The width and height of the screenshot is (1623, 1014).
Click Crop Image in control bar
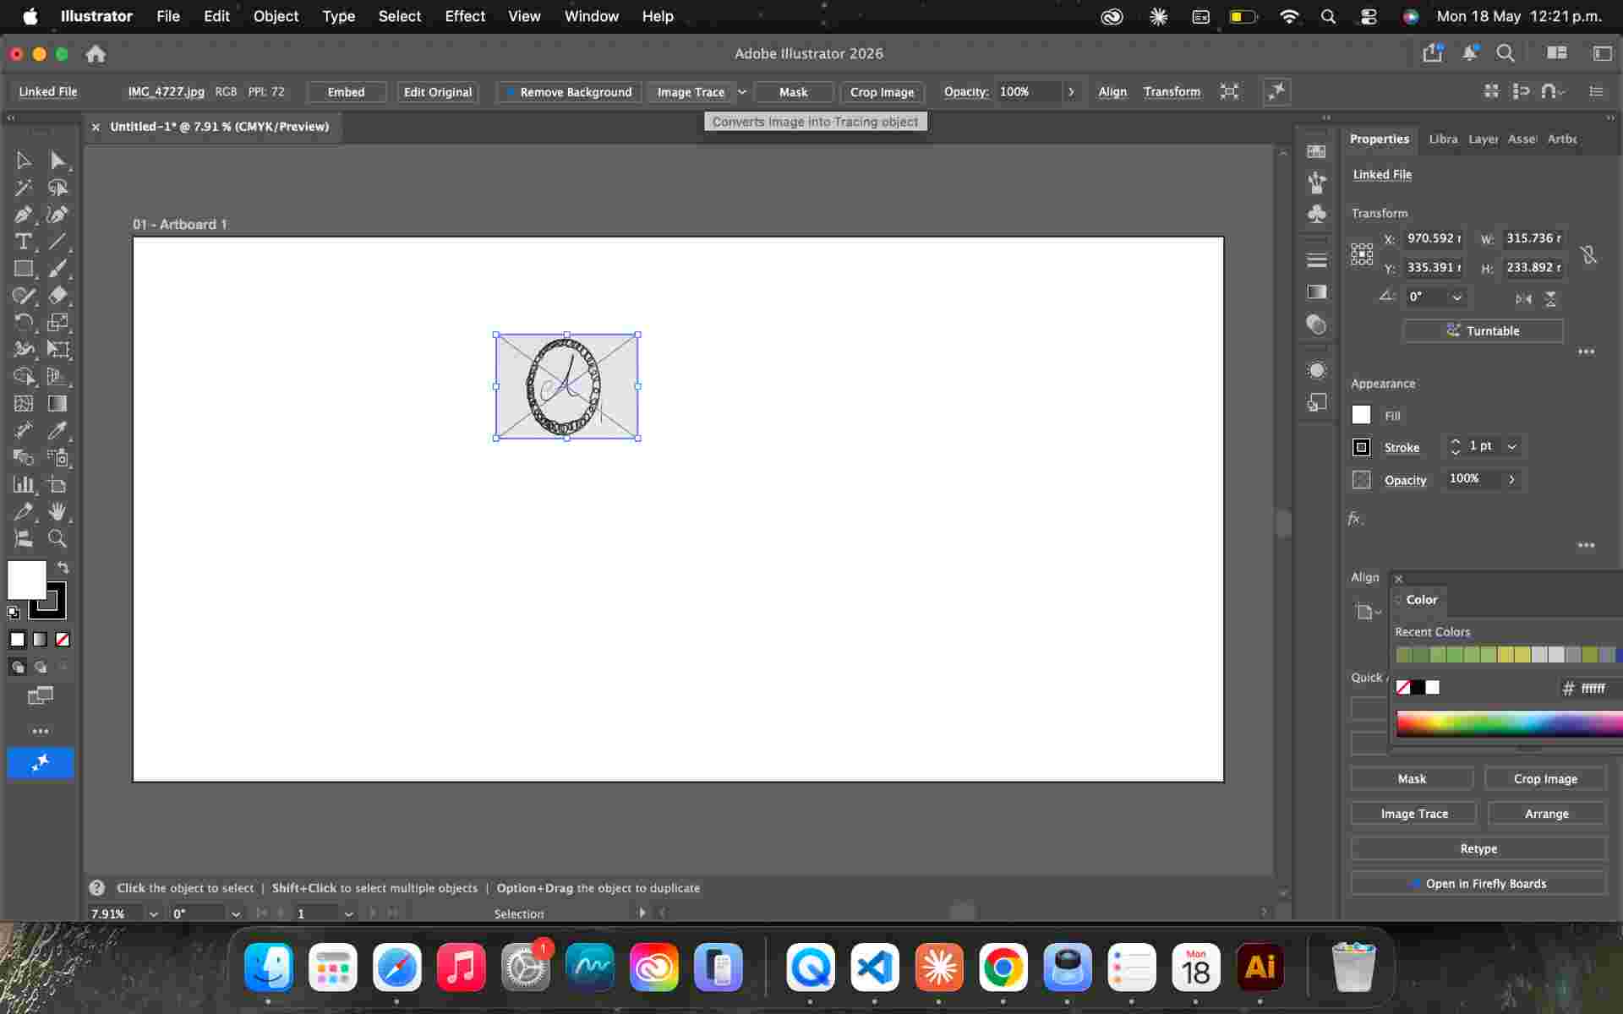(882, 92)
